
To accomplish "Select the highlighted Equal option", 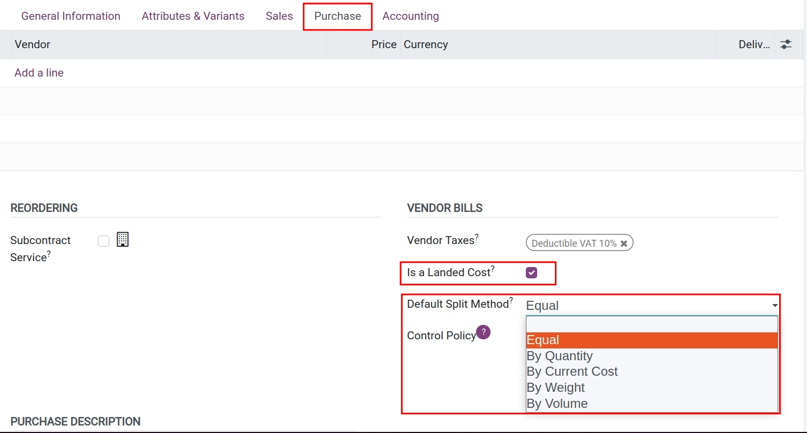I will pos(542,339).
